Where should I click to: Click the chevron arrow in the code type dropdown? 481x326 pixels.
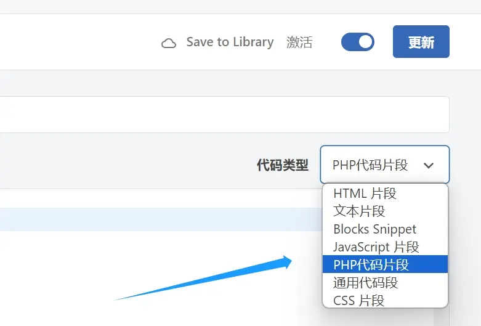point(429,165)
